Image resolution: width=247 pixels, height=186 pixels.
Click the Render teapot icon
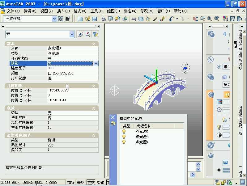click(x=211, y=155)
